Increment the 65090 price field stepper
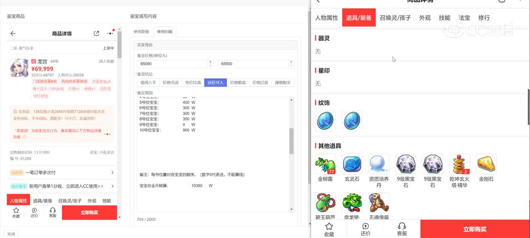530x238 pixels. tap(210, 62)
